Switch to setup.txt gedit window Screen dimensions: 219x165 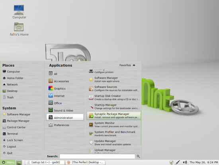tap(45, 162)
